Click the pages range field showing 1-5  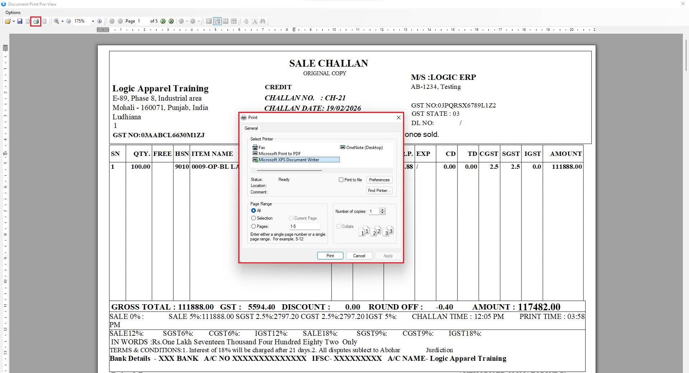click(x=304, y=226)
